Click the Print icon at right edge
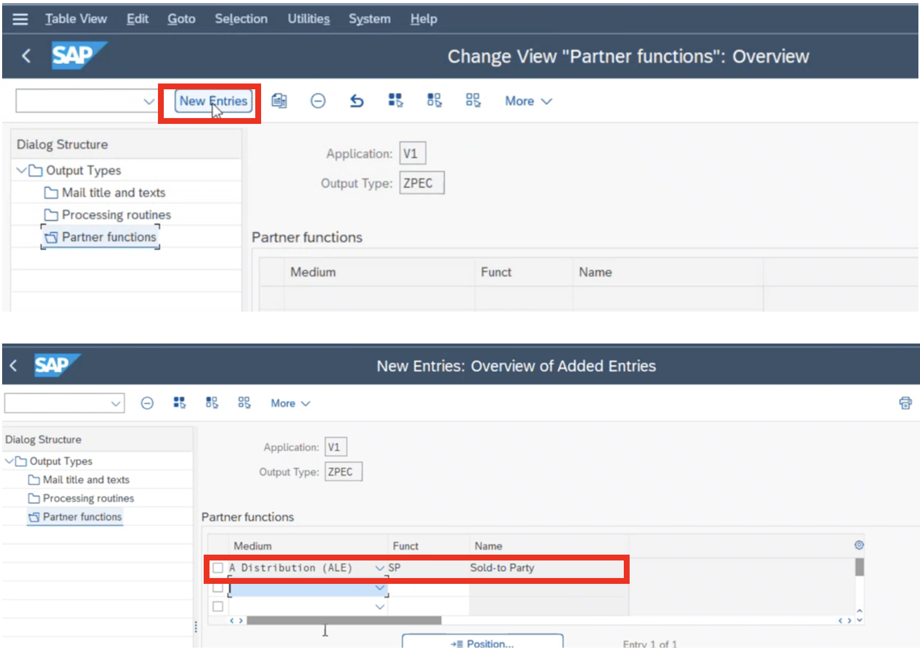This screenshot has height=653, width=920. pyautogui.click(x=905, y=403)
